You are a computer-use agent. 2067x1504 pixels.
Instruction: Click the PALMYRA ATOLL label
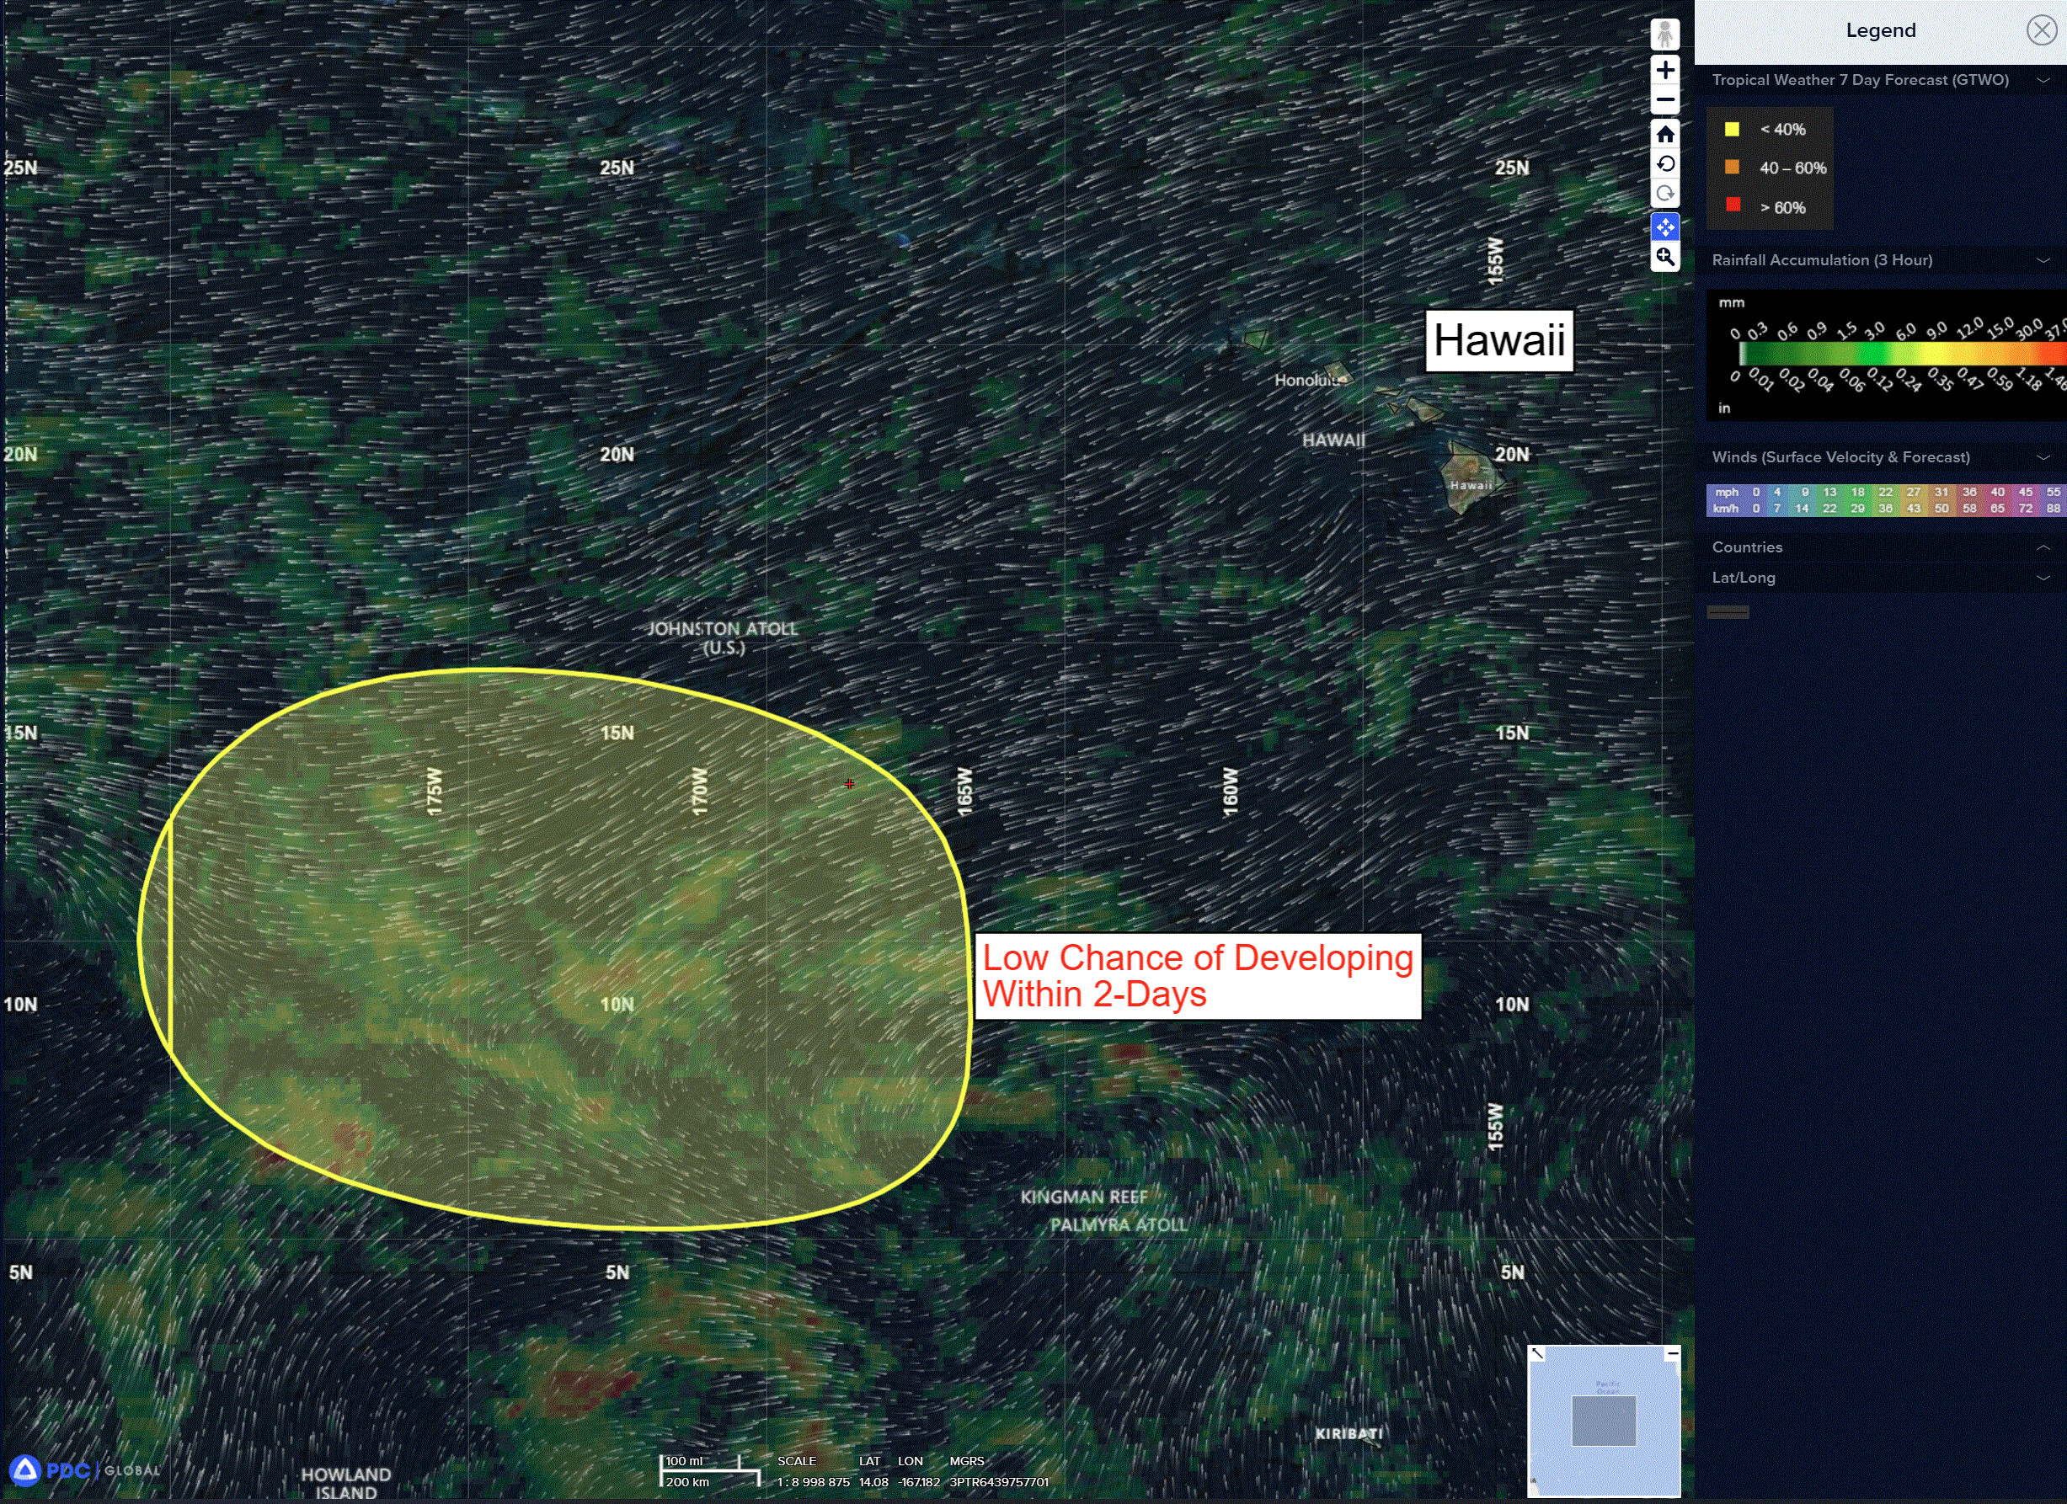(1119, 1224)
